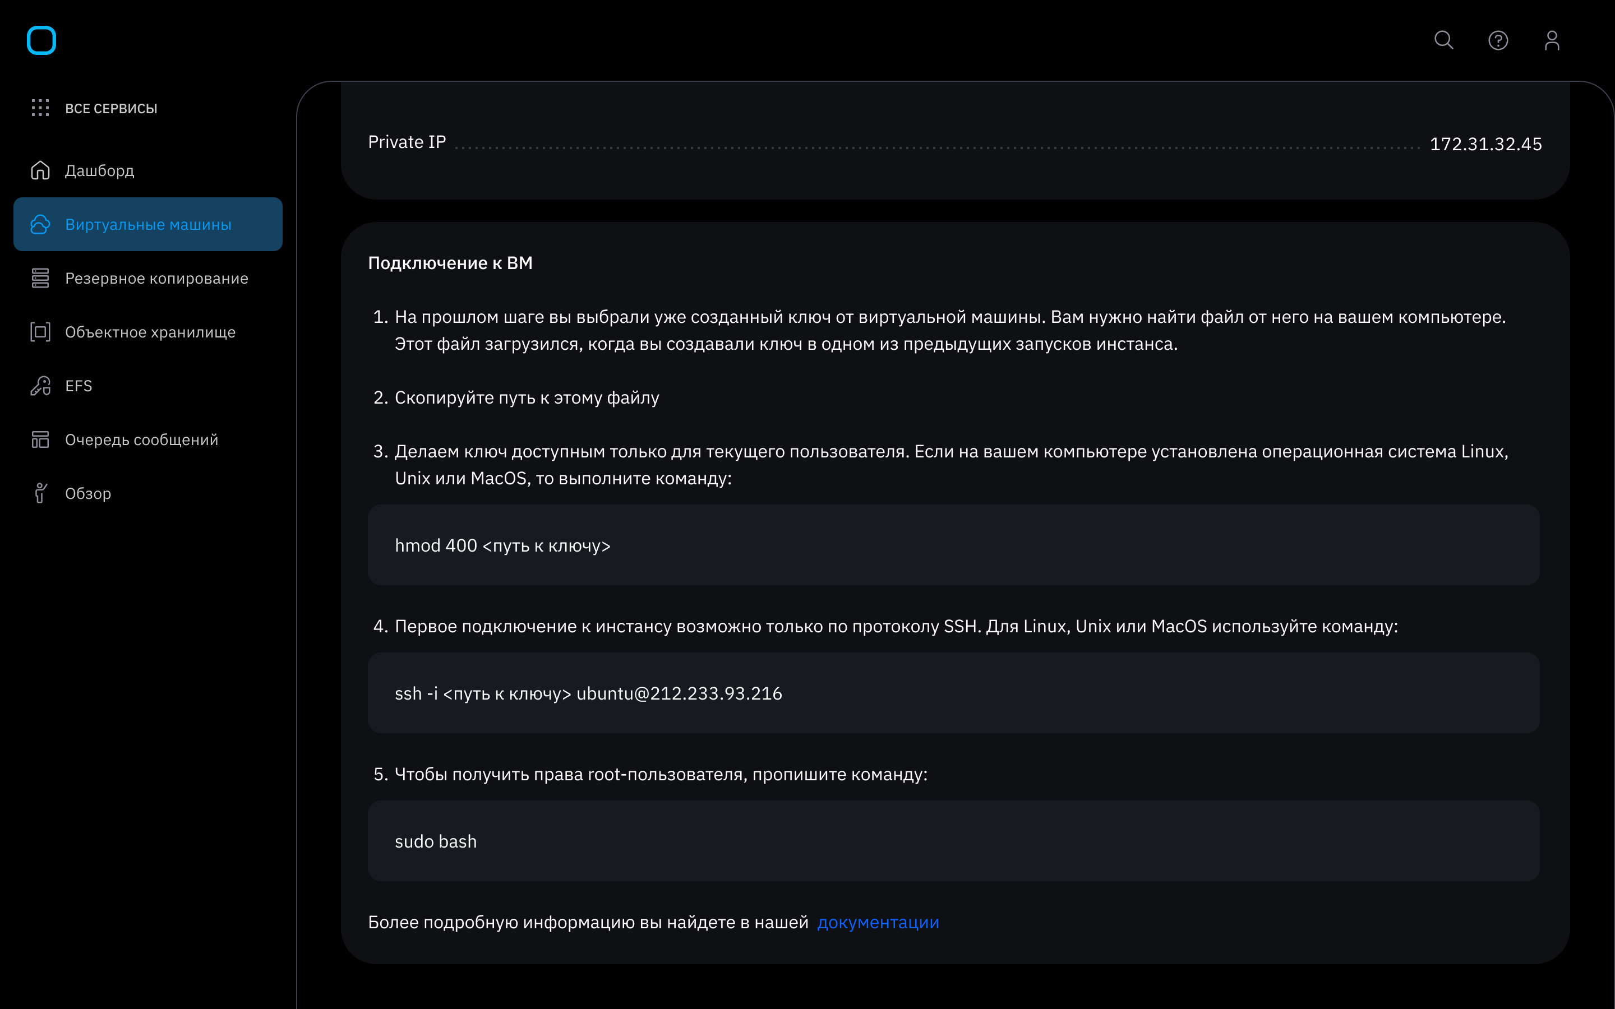Viewport: 1615px width, 1009px height.
Task: Click the text Более подробную информацию
Action: 588,922
